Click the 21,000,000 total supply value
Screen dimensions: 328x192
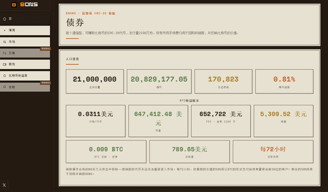(x=95, y=79)
